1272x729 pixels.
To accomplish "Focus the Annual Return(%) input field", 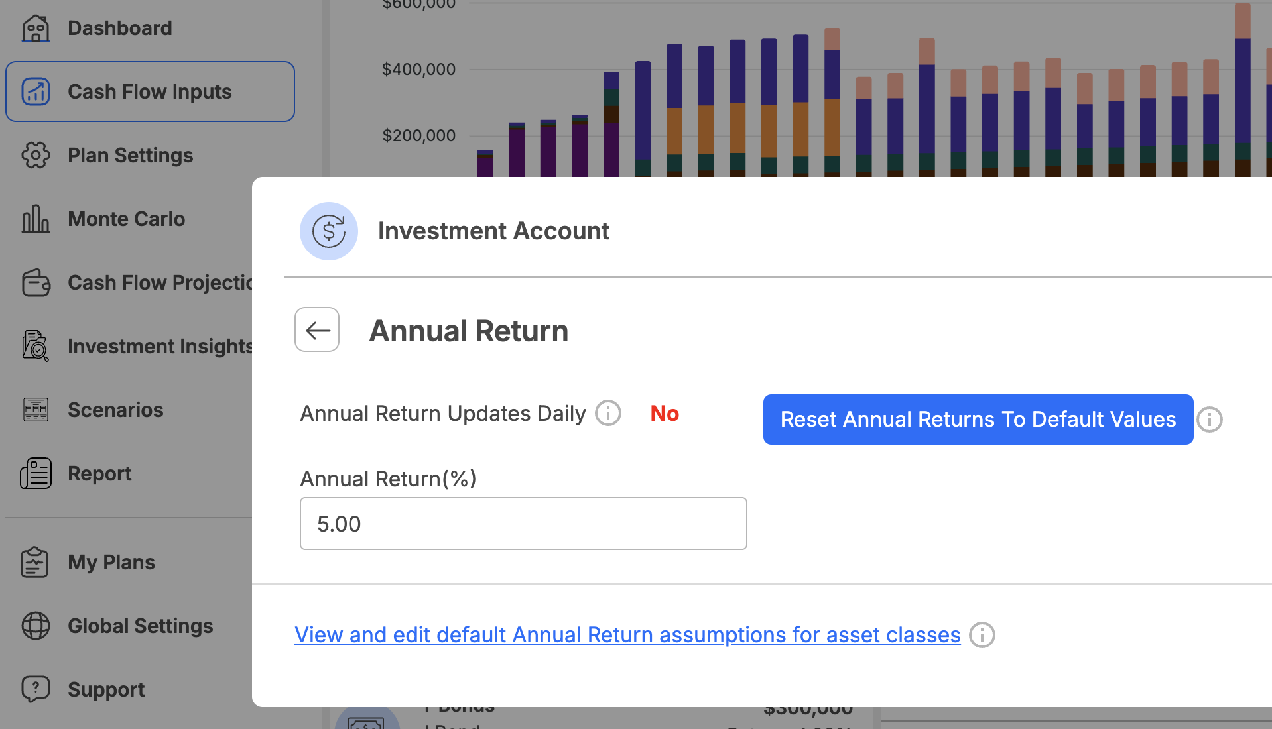I will 523,524.
